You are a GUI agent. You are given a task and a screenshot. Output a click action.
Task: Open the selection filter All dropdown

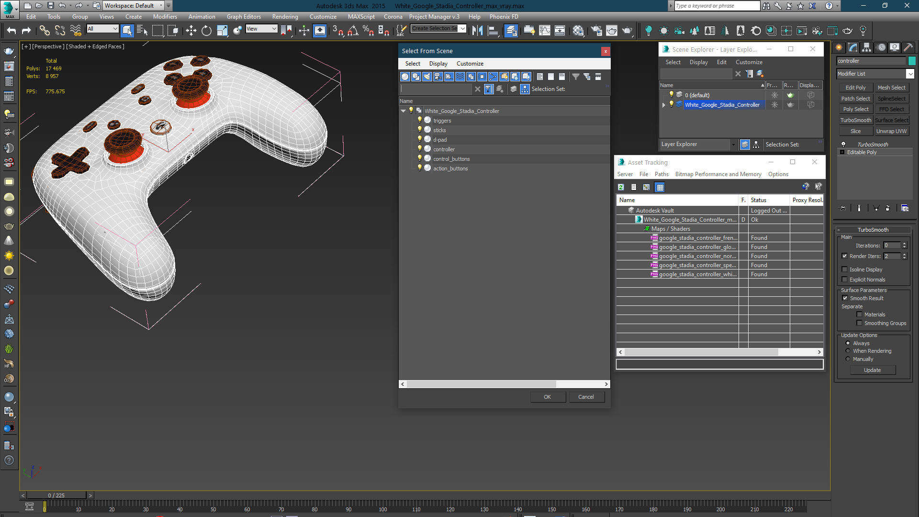point(102,29)
